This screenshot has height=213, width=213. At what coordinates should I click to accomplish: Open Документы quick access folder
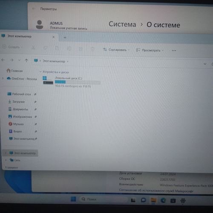(x=18, y=109)
